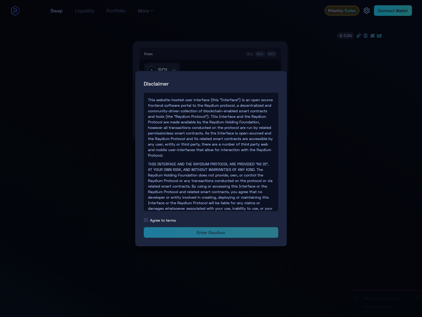The width and height of the screenshot is (422, 317).
Task: Check the Agree to terms checkbox
Action: [x=146, y=220]
